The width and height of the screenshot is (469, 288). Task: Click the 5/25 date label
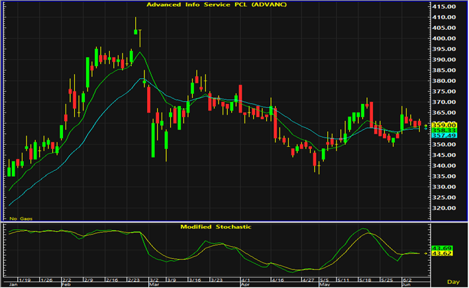point(387,280)
